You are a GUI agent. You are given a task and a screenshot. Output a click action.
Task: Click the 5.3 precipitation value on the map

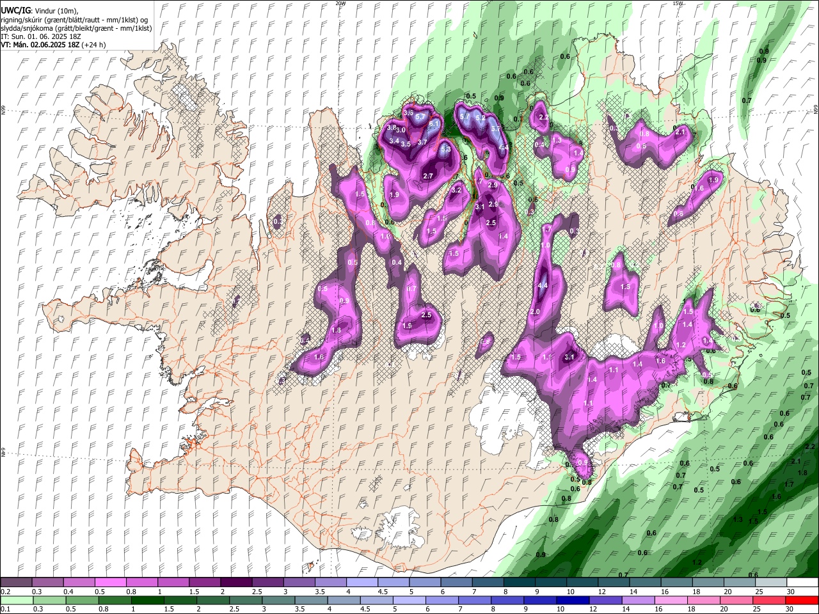tap(446, 149)
